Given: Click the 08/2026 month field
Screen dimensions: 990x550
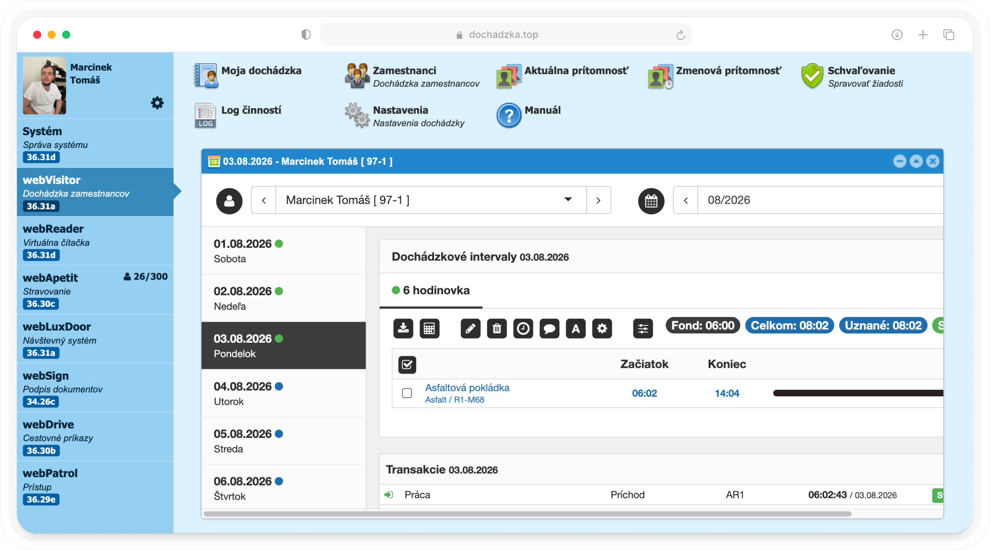Looking at the screenshot, I should click(820, 200).
